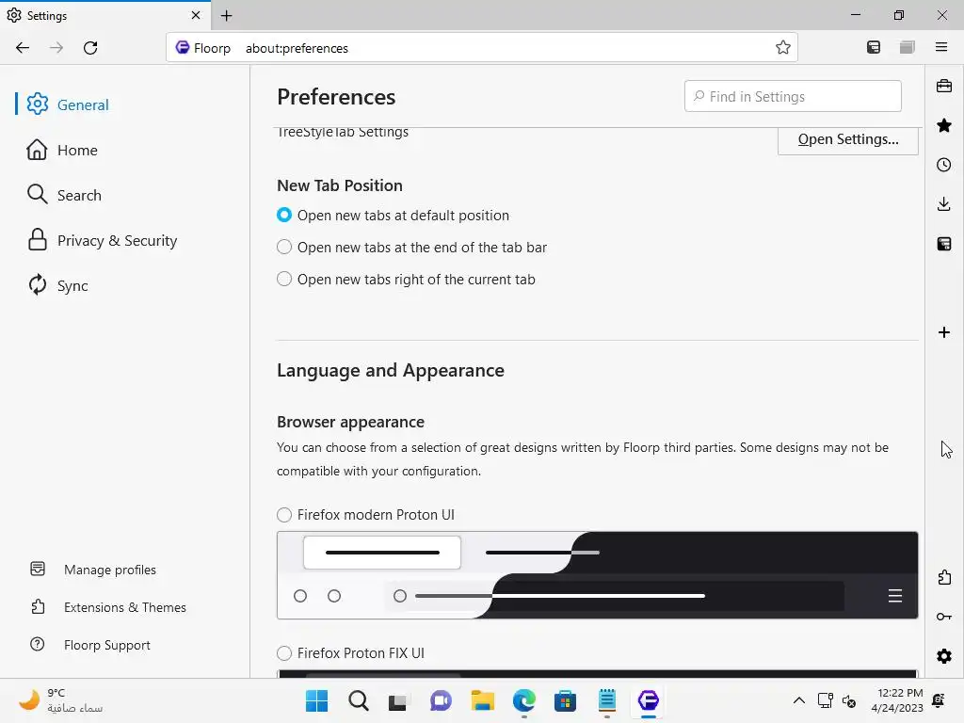Bookmark this page with the star icon

782,47
